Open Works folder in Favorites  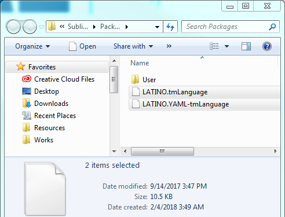pyautogui.click(x=43, y=140)
